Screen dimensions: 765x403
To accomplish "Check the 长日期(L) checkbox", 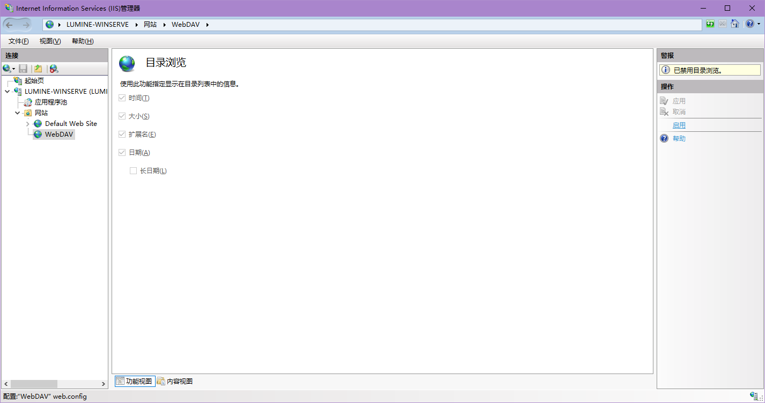I will coord(133,171).
